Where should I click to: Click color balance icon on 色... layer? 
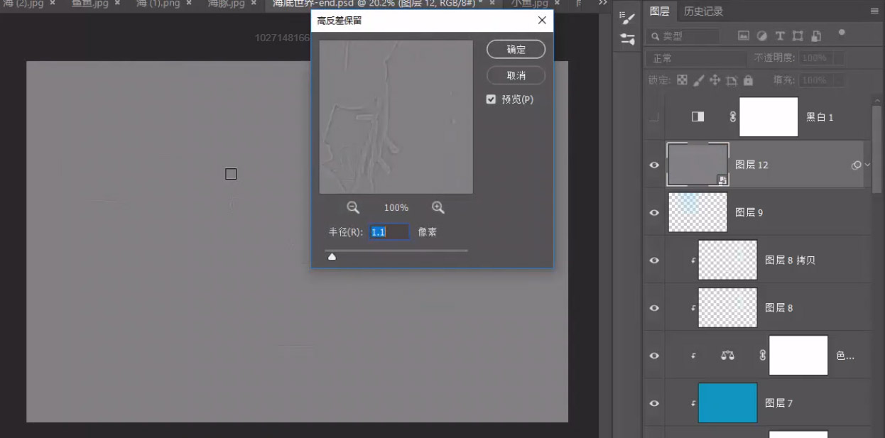(727, 356)
